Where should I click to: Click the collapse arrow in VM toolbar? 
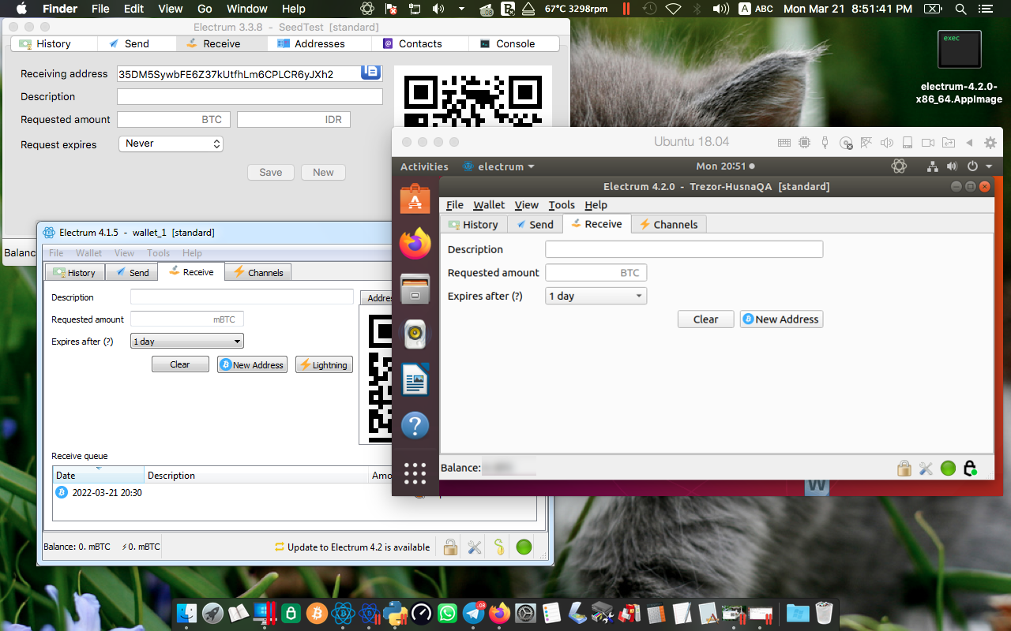pyautogui.click(x=970, y=143)
